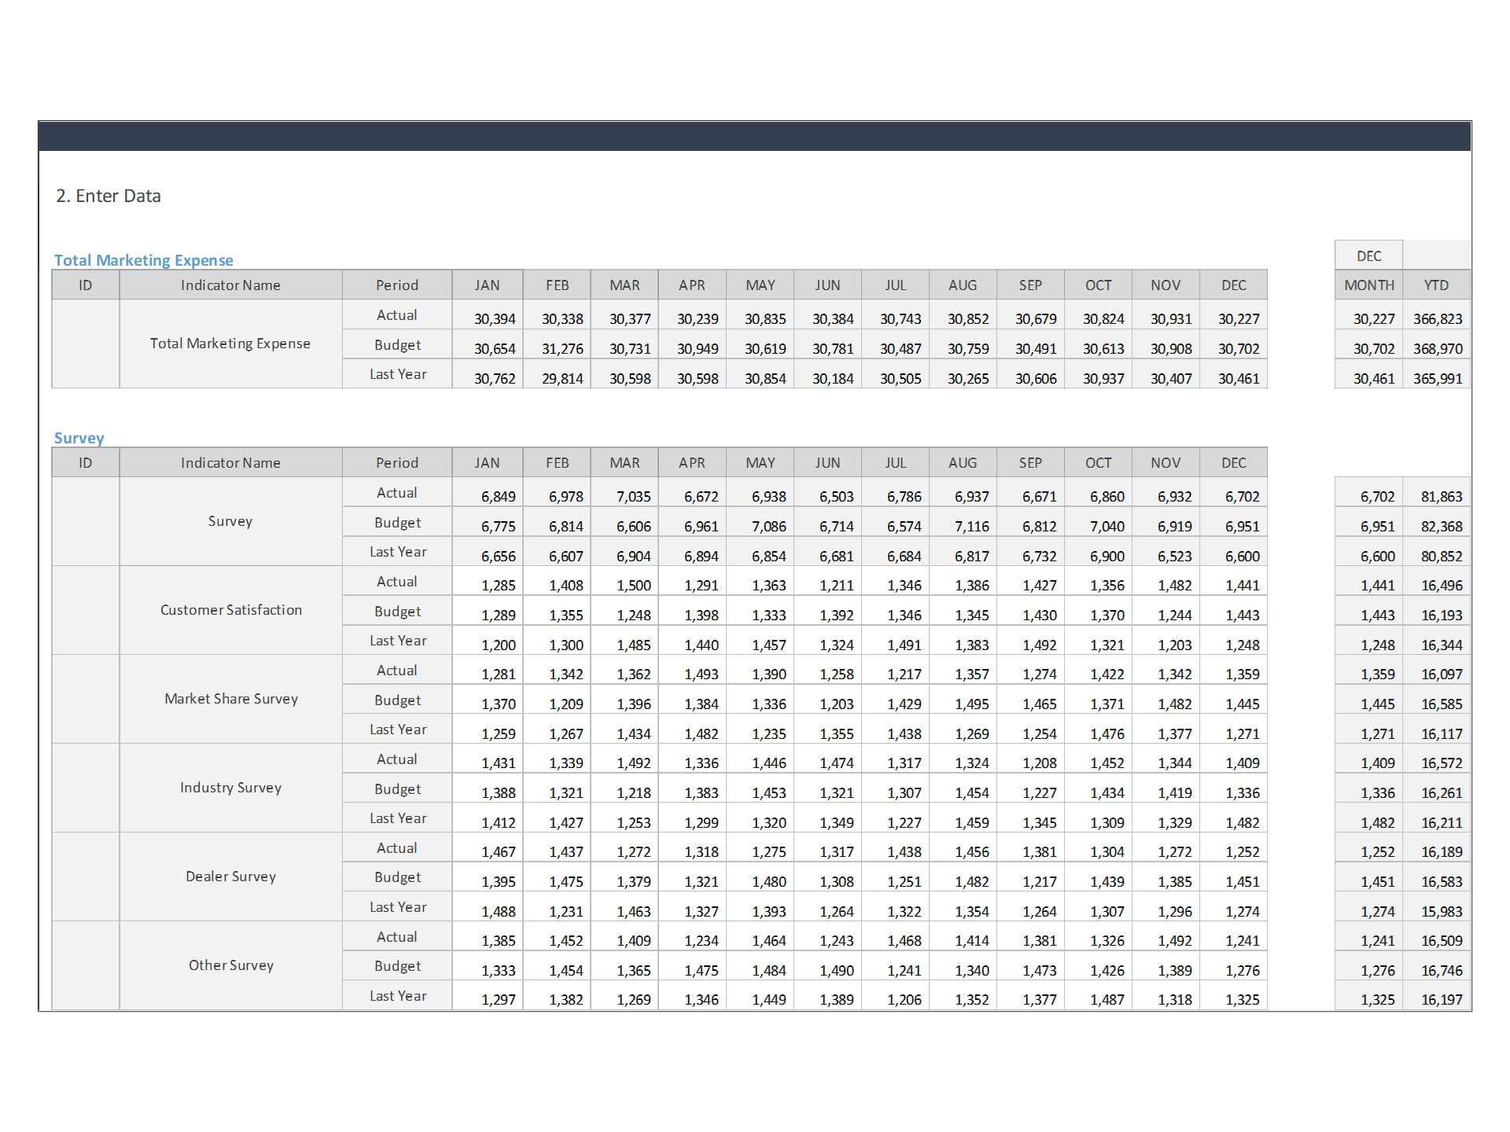
Task: Click the MONTH column header
Action: (x=1368, y=285)
